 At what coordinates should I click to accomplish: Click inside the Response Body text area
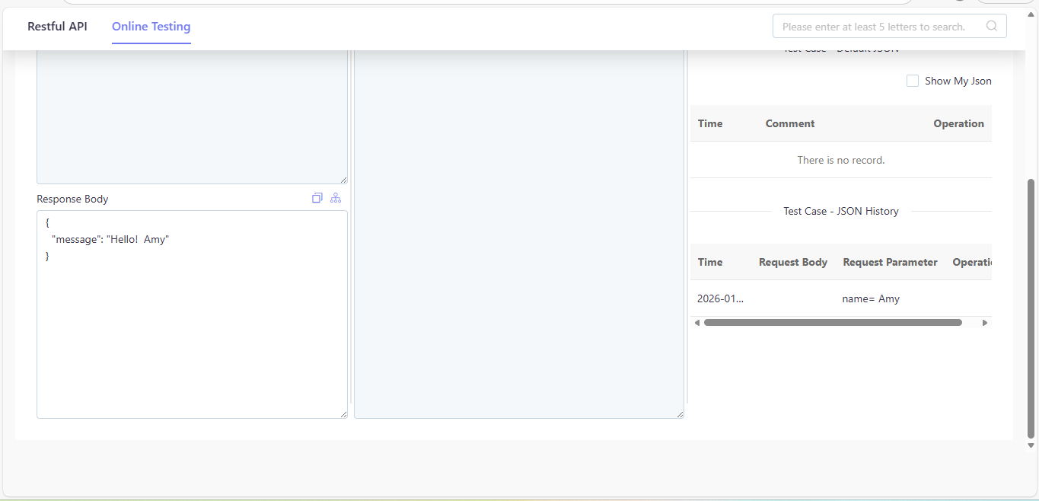(x=192, y=314)
